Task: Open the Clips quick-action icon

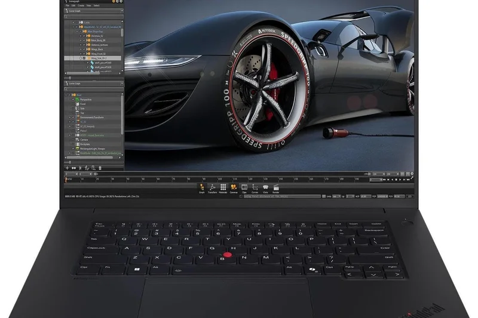Action: pyautogui.click(x=244, y=187)
